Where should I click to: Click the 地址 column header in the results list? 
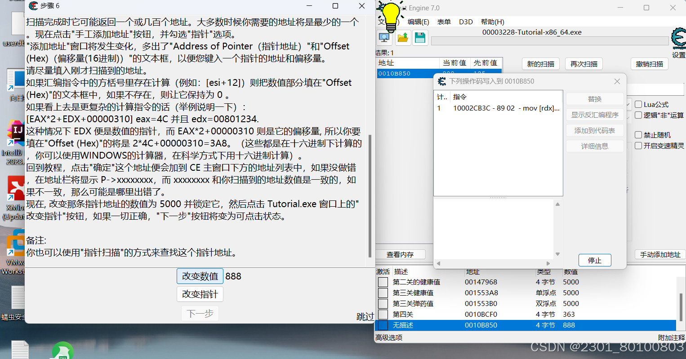pos(408,63)
